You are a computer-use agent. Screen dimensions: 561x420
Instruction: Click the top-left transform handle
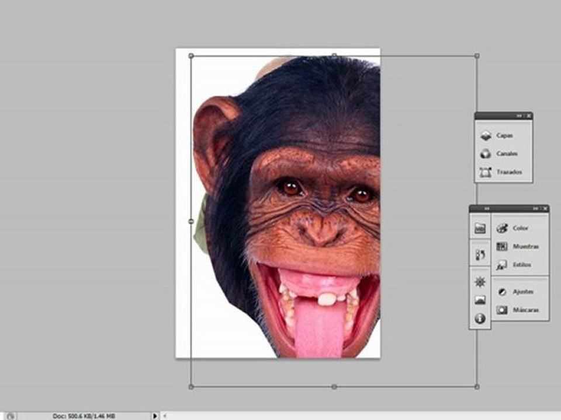click(x=191, y=56)
